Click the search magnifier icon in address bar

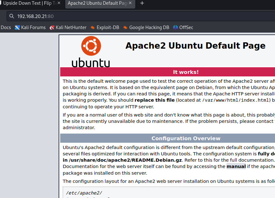coord(12,16)
